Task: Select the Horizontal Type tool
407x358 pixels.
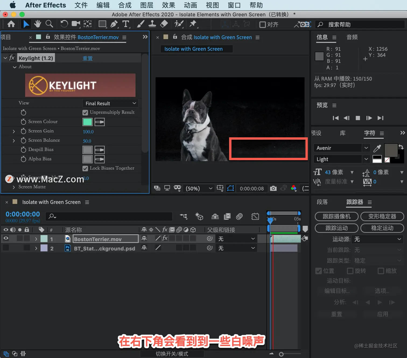Action: [126, 24]
